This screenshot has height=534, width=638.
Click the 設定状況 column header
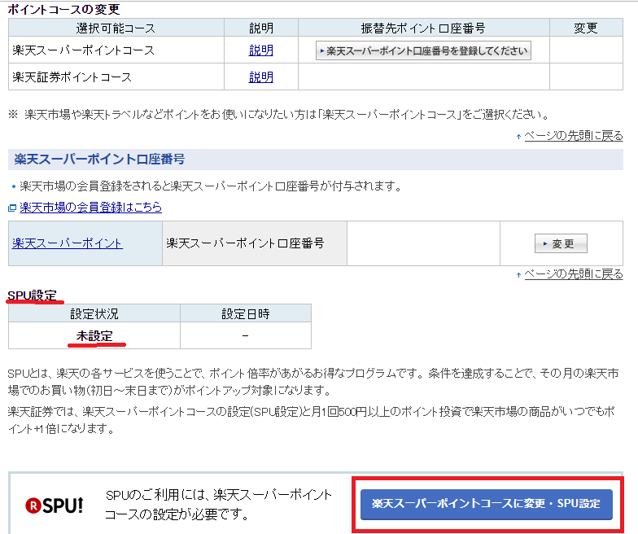[94, 314]
